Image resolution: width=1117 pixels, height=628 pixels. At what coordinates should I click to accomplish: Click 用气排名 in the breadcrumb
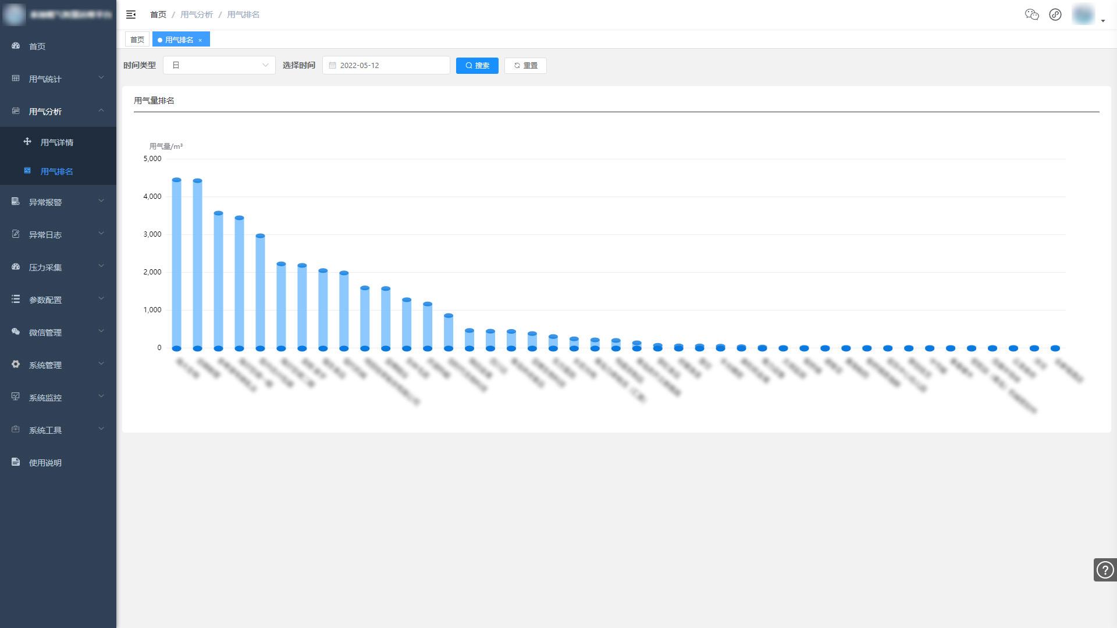point(243,15)
